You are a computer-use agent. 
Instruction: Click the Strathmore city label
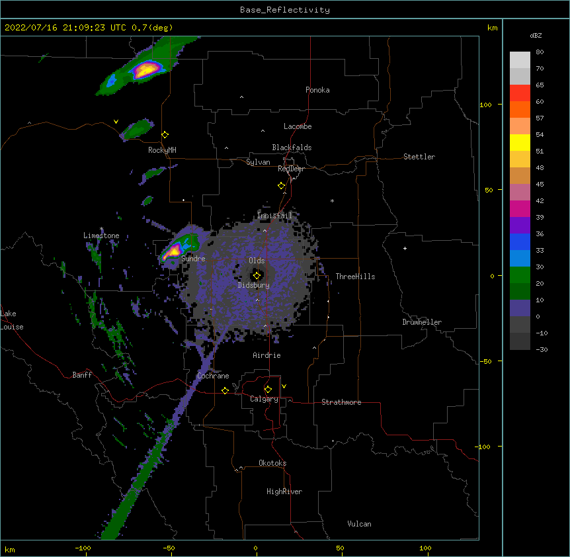point(341,402)
